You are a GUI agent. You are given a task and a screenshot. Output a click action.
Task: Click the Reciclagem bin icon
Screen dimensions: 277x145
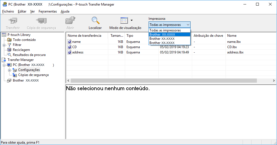click(x=9, y=50)
